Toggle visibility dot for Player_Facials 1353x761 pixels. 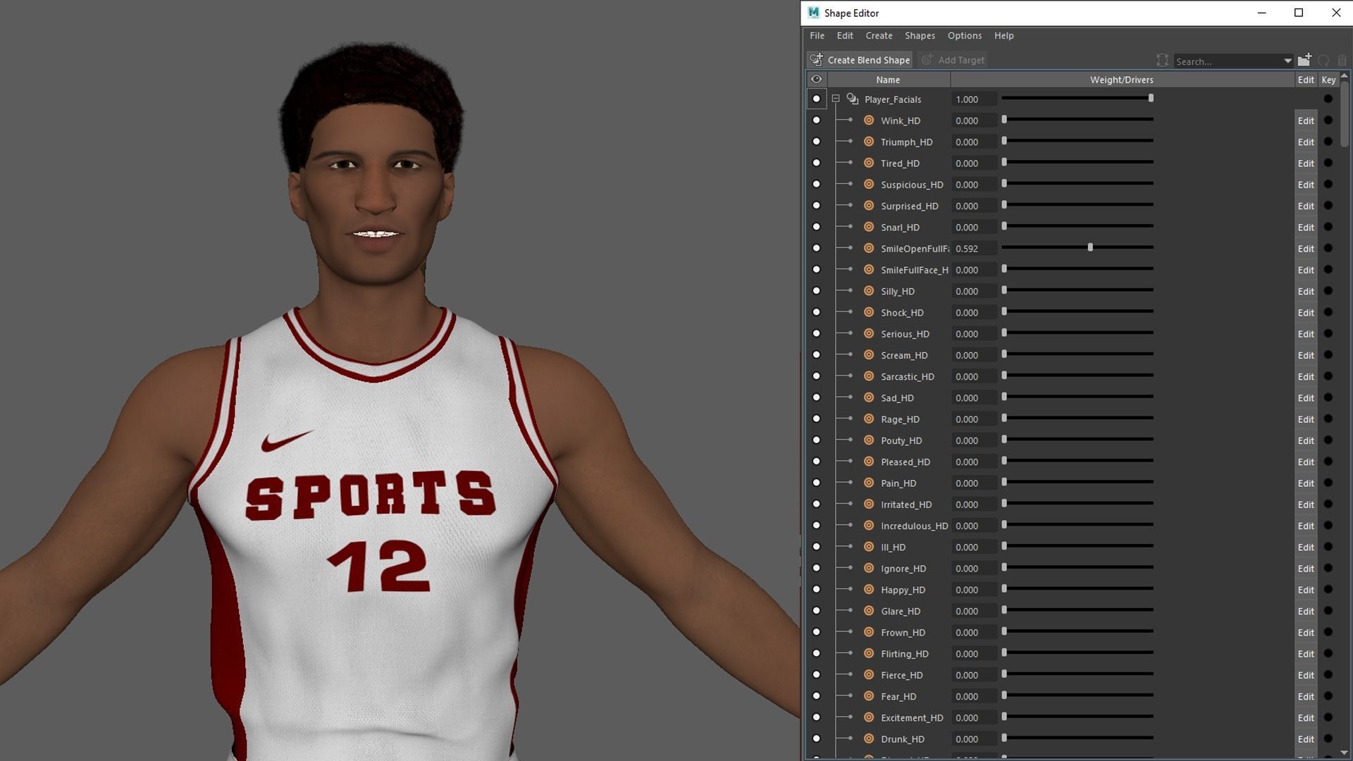[x=816, y=99]
